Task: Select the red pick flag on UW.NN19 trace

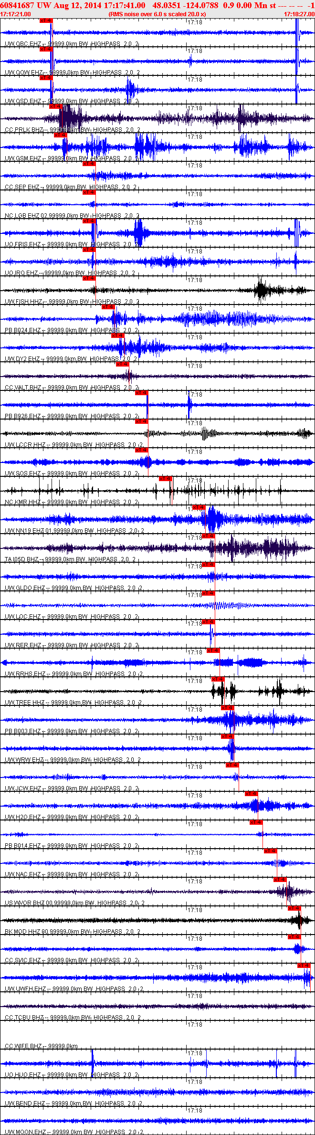Action: click(199, 507)
